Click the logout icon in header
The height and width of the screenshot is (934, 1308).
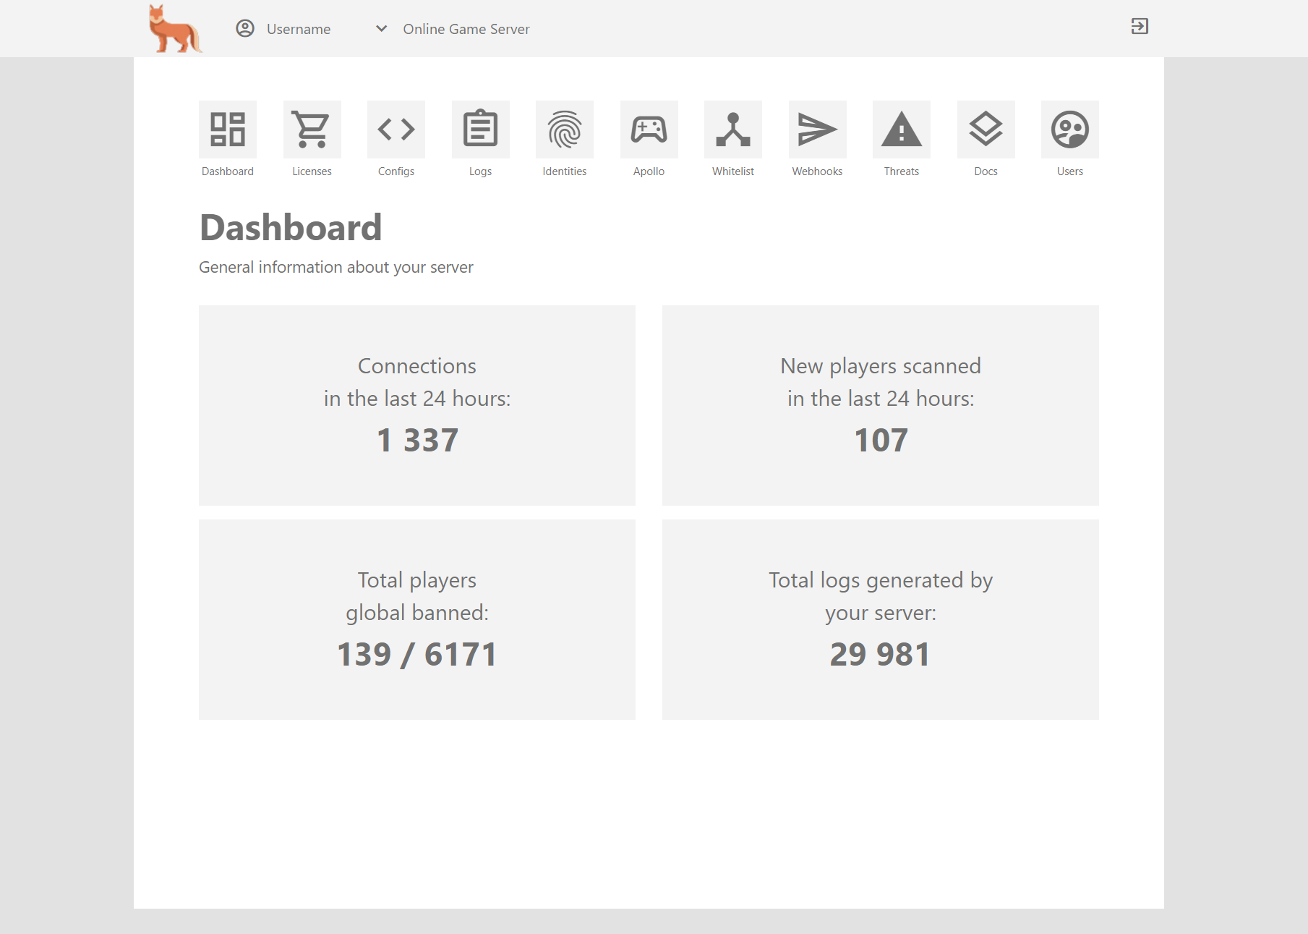[x=1140, y=27]
